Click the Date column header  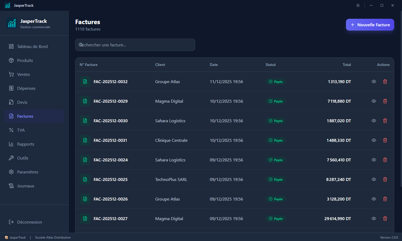214,65
